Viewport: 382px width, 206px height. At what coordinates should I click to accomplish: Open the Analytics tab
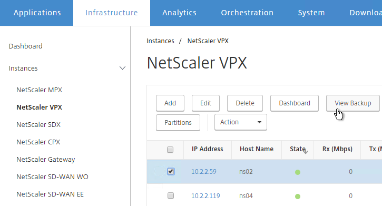click(179, 13)
